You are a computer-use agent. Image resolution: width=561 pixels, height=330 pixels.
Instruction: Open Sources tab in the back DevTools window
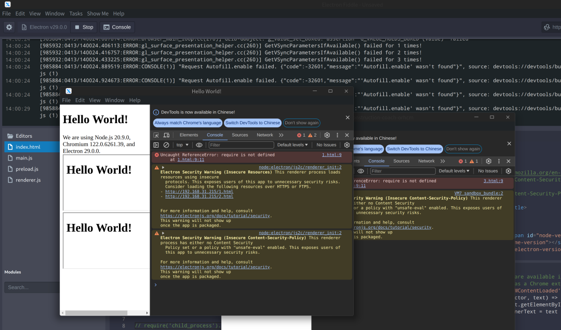click(x=402, y=161)
